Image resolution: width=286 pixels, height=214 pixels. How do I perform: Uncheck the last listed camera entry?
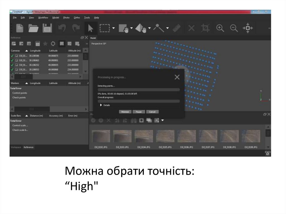click(x=12, y=73)
